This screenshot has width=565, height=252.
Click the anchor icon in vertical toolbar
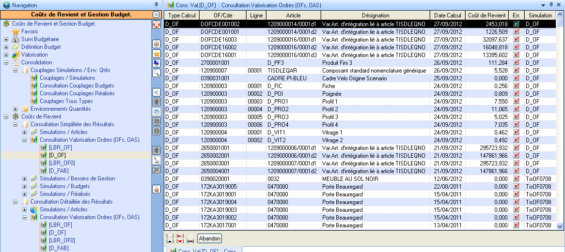157,160
